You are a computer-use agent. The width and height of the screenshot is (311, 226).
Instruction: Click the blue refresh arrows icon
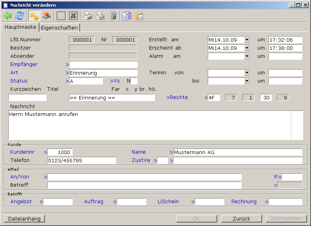point(19,16)
